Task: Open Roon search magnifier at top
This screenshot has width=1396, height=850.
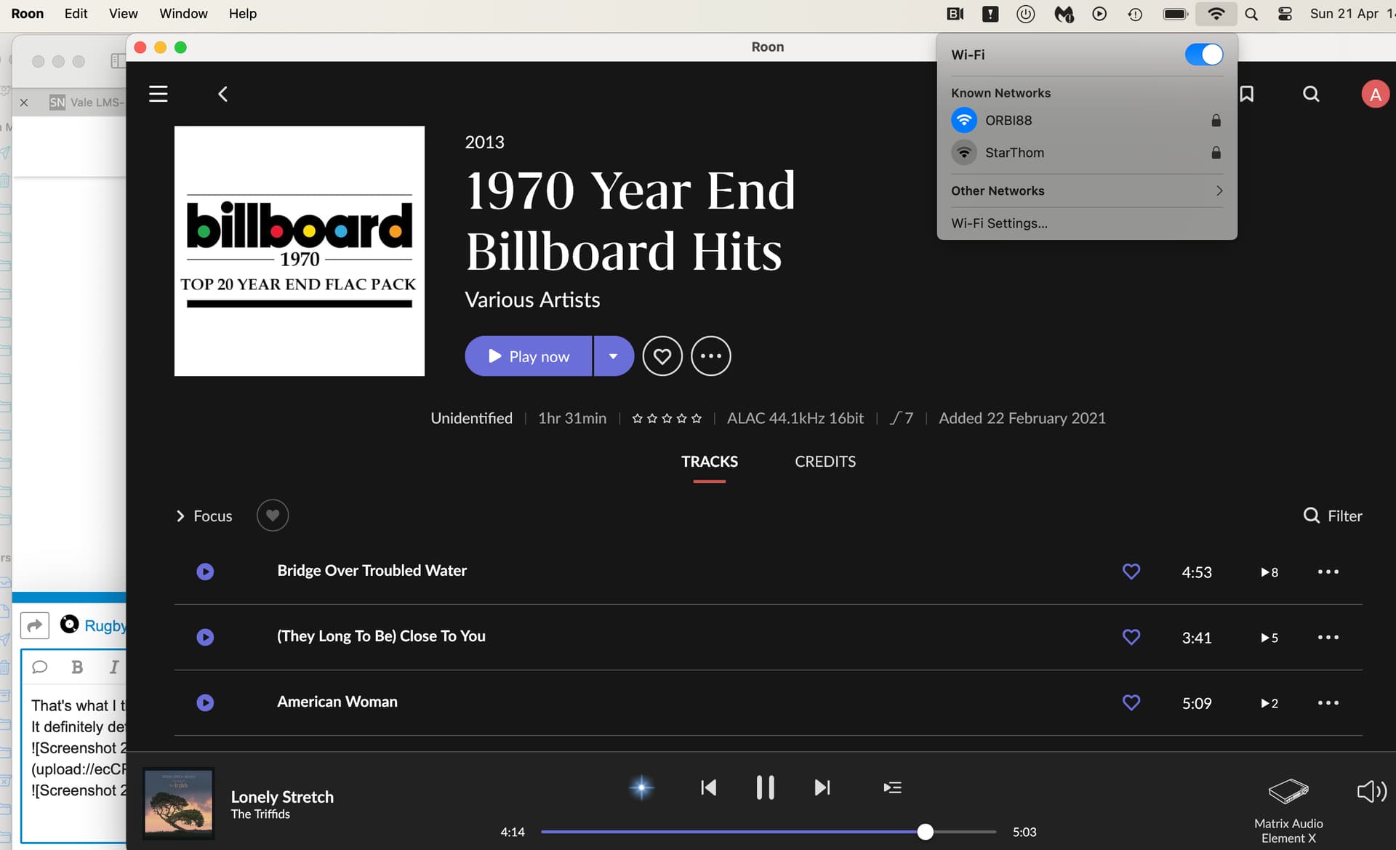Action: (x=1311, y=94)
